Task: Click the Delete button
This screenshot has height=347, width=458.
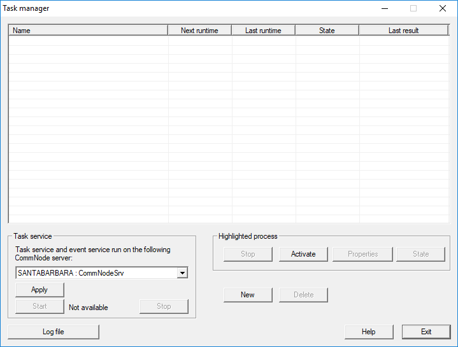Action: point(303,295)
